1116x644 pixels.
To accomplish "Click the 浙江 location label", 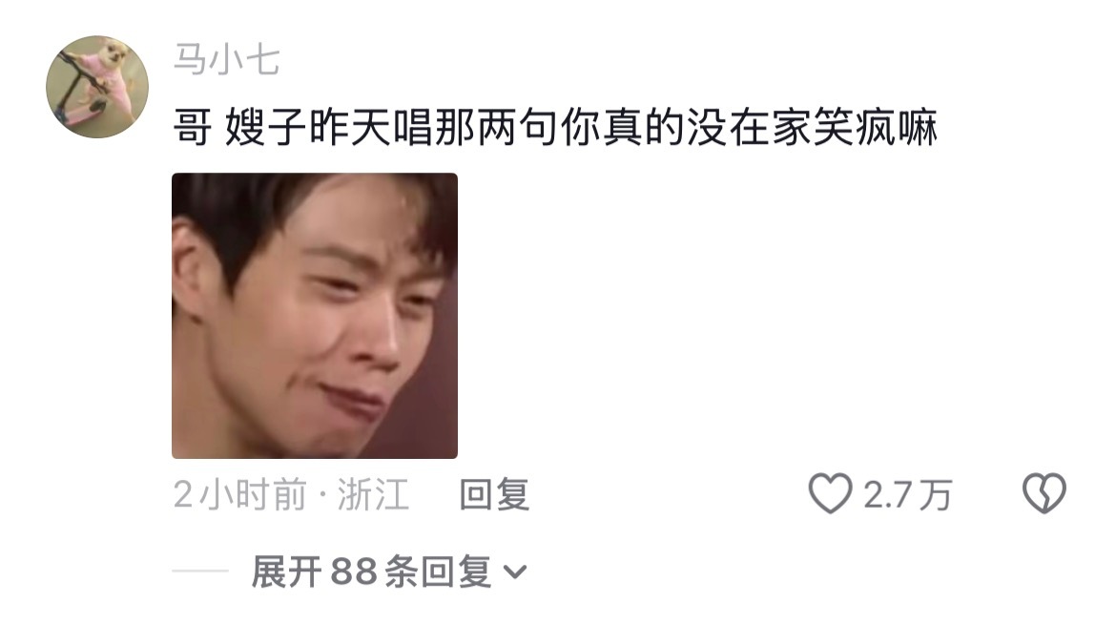I will pyautogui.click(x=374, y=494).
